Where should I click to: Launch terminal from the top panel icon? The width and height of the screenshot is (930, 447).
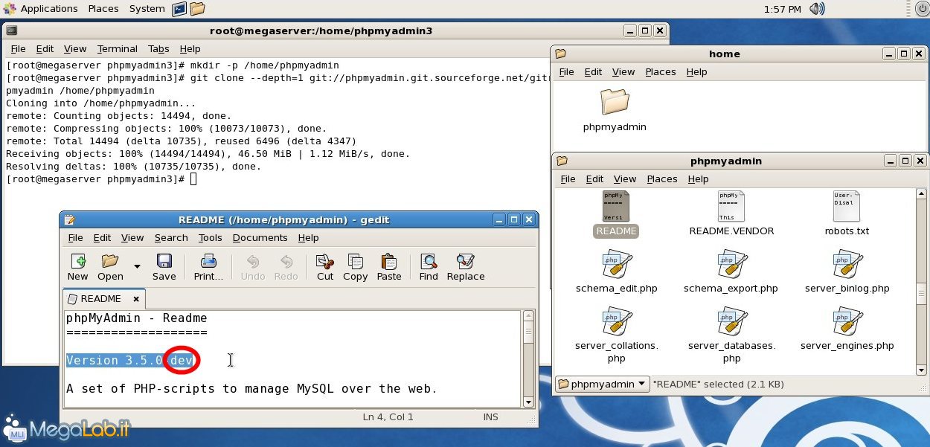coord(179,9)
